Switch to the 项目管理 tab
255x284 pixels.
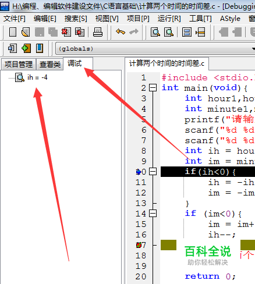19,64
